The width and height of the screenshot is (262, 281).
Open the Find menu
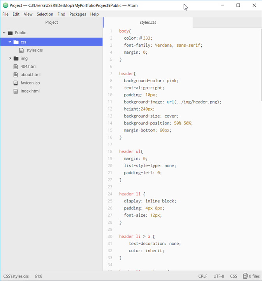click(x=61, y=14)
